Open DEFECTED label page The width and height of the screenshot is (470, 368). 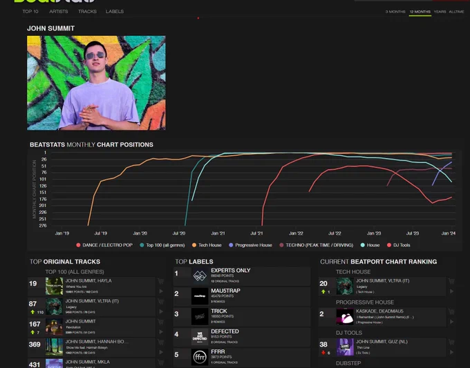pyautogui.click(x=225, y=331)
